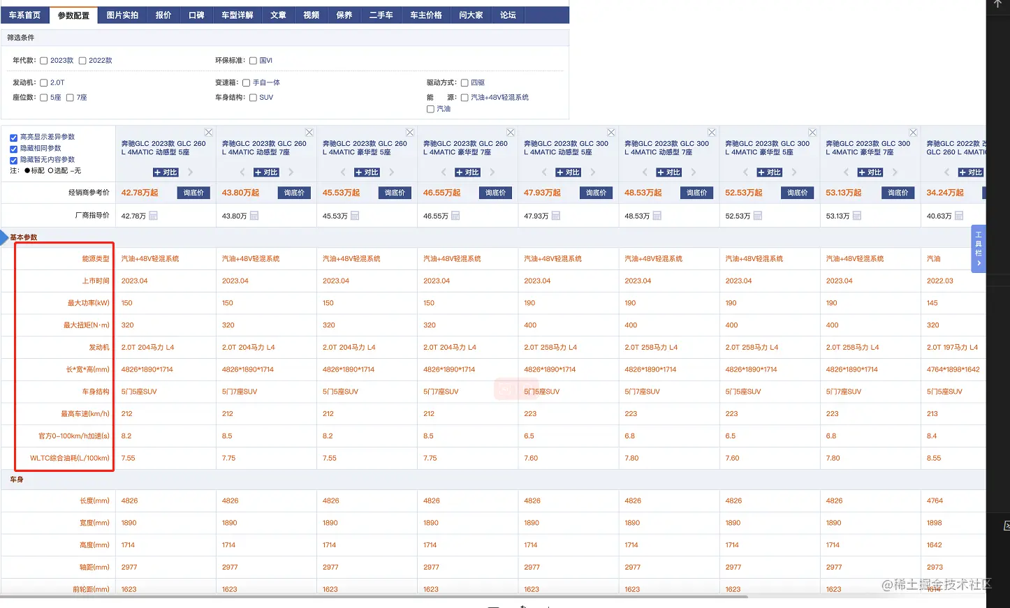Open the 车系首页 tab
The height and width of the screenshot is (608, 1010).
[x=24, y=15]
